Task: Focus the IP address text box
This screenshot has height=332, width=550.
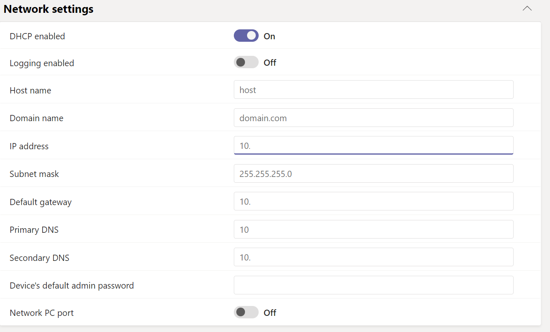Action: [x=373, y=146]
